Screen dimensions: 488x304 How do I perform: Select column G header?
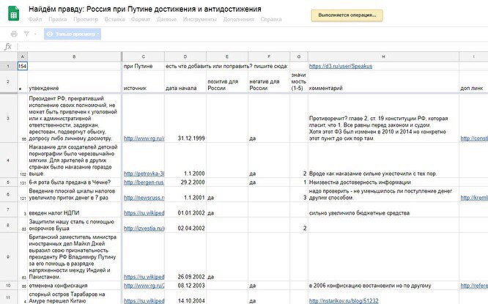(299, 56)
